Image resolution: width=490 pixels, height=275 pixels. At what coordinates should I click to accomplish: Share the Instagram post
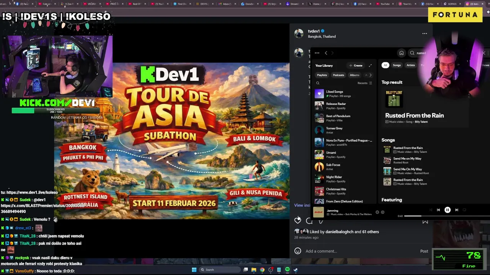(320, 221)
